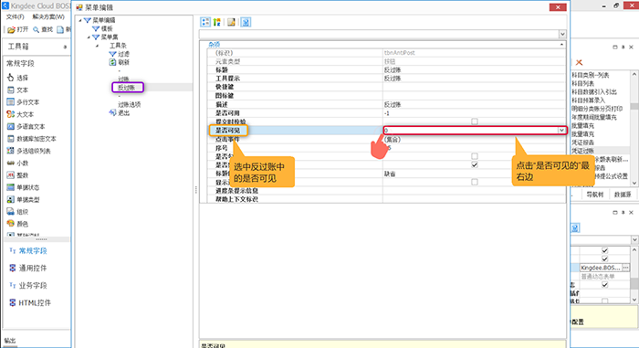Select 科目数据引入引出 in the right list

point(594,91)
